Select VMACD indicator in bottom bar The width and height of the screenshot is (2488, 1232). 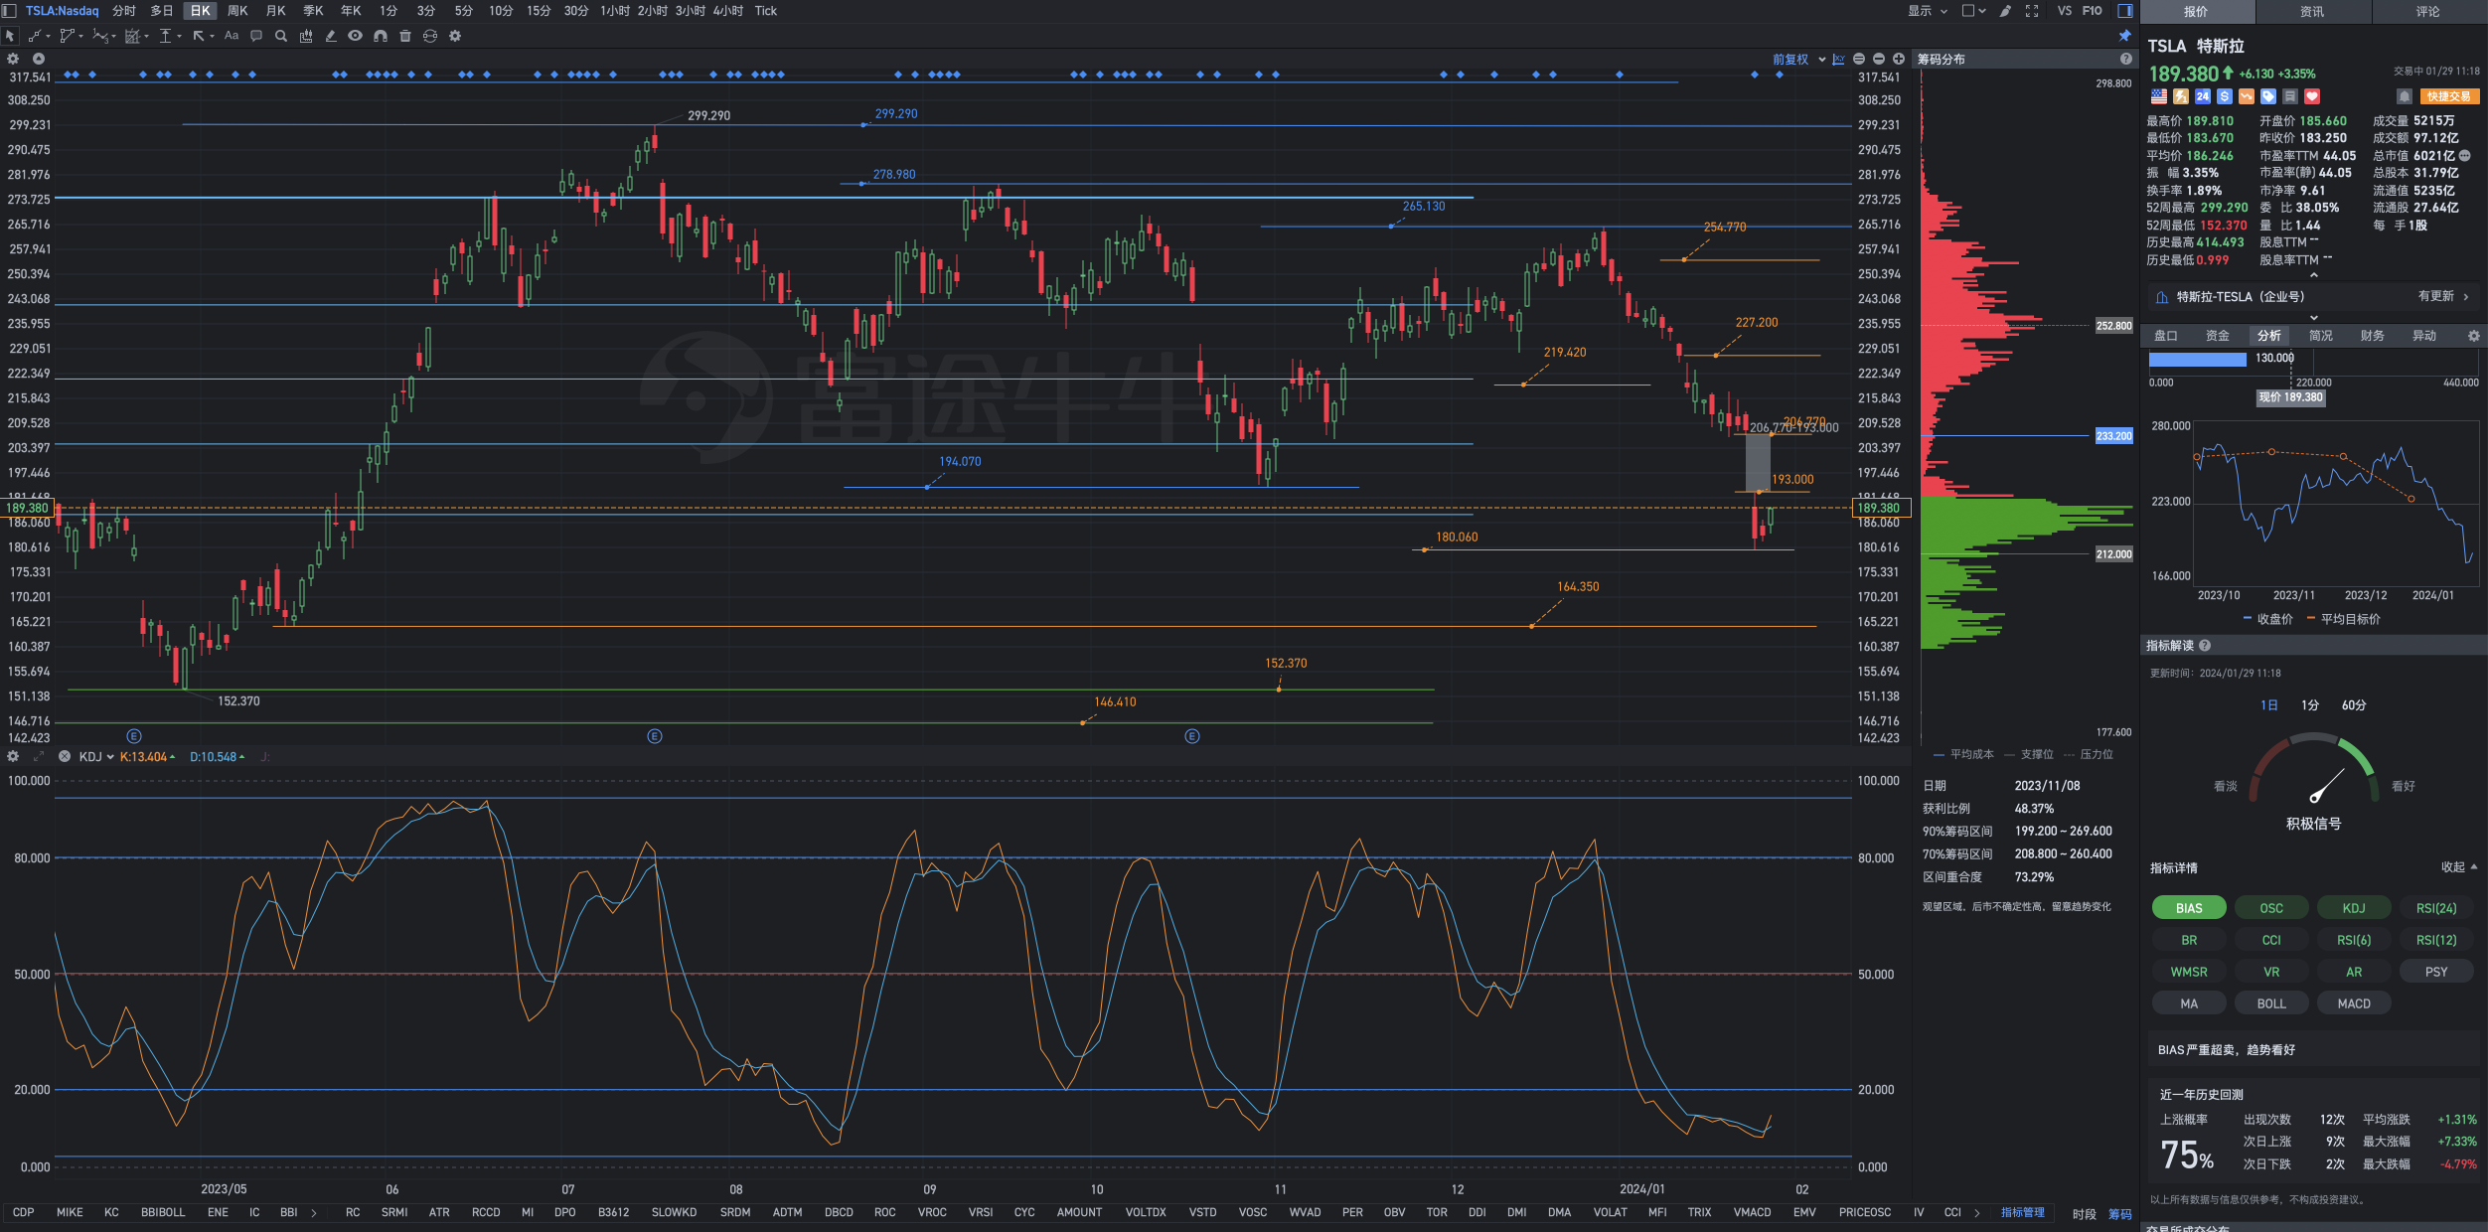click(1752, 1213)
